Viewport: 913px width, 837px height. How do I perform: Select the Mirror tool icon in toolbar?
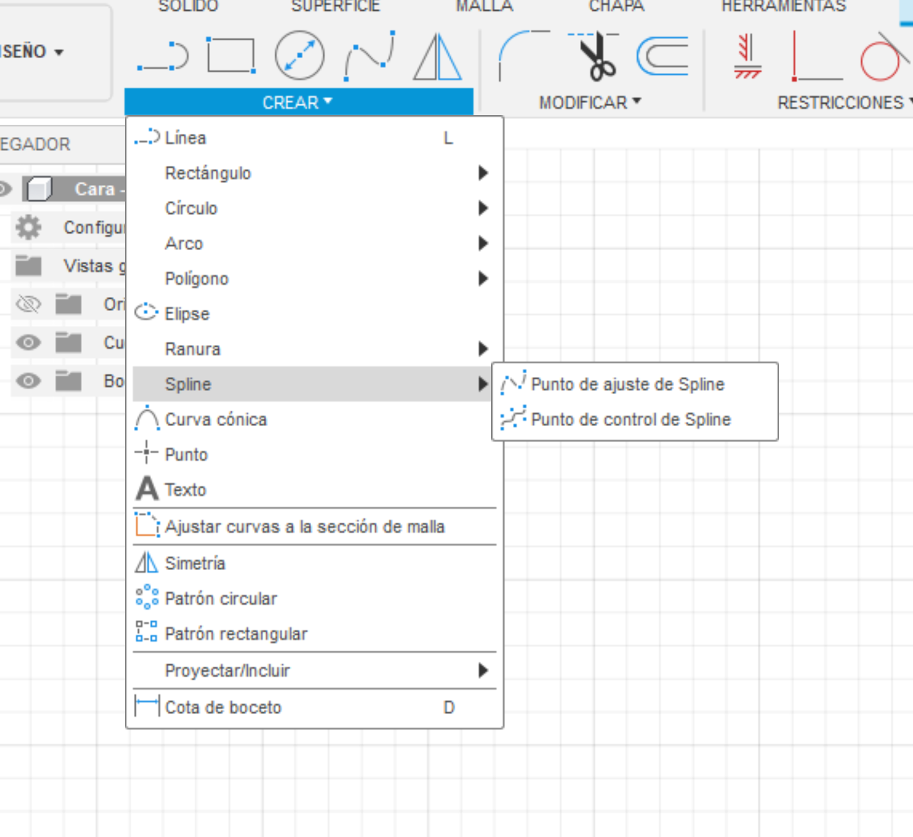click(437, 57)
